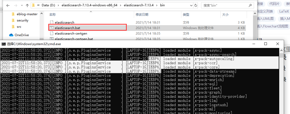Click LaTeX option in background editor

(284, 11)
